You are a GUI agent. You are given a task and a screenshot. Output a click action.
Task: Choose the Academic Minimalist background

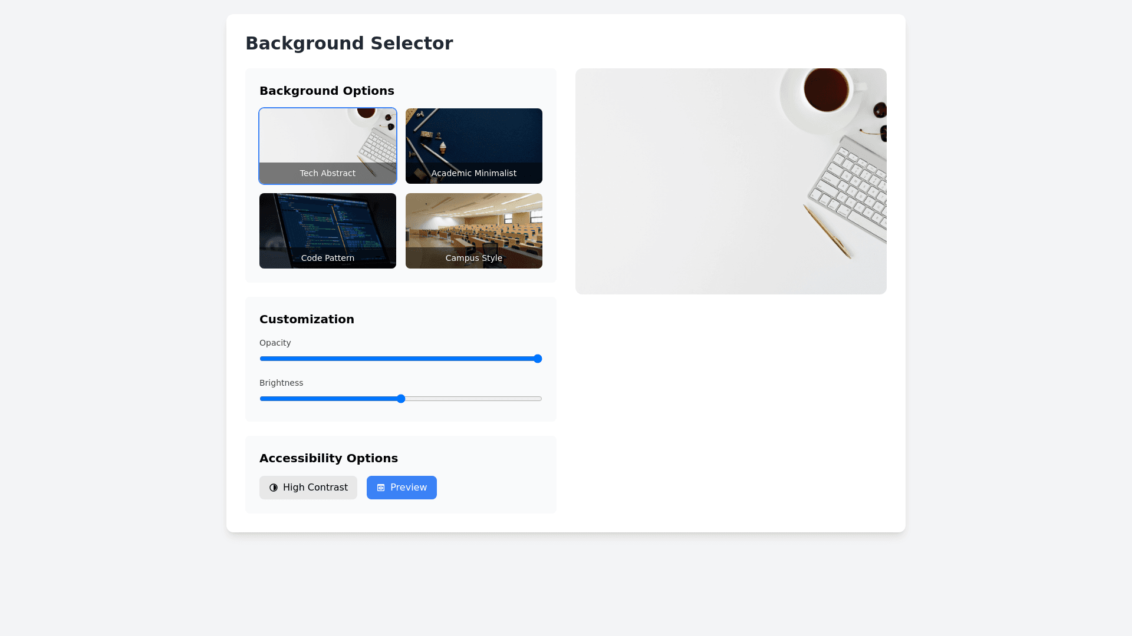[x=473, y=138]
